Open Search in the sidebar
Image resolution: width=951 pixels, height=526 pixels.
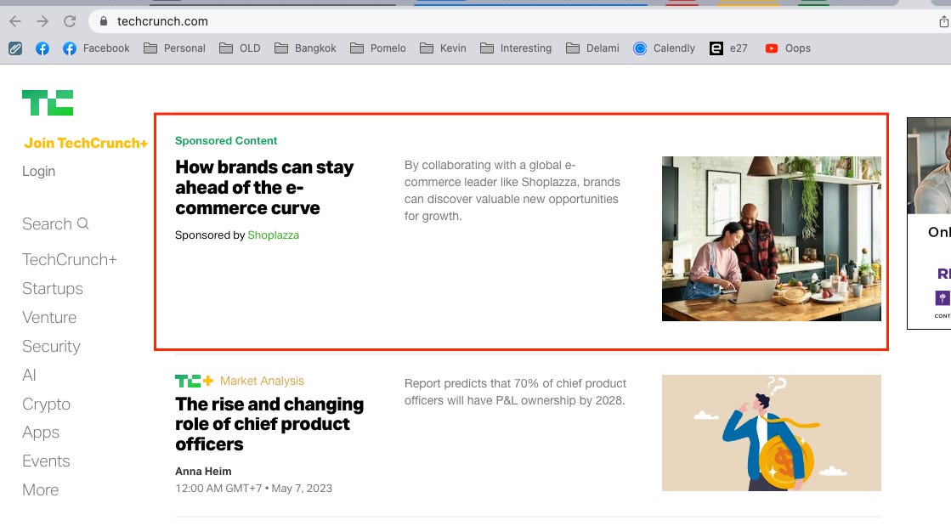coord(56,223)
